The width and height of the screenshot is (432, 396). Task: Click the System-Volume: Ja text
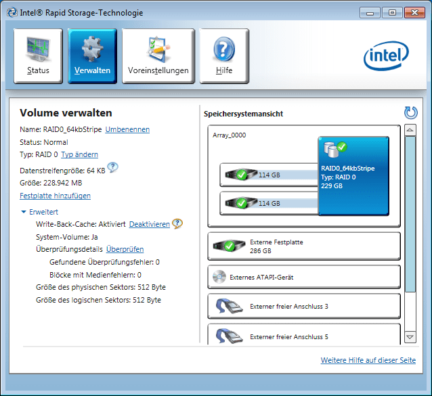pos(66,237)
